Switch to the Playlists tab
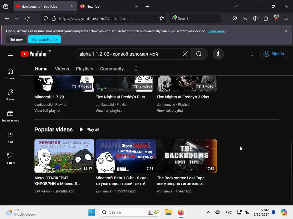Screen dimensions: 293x219 (x=84, y=69)
